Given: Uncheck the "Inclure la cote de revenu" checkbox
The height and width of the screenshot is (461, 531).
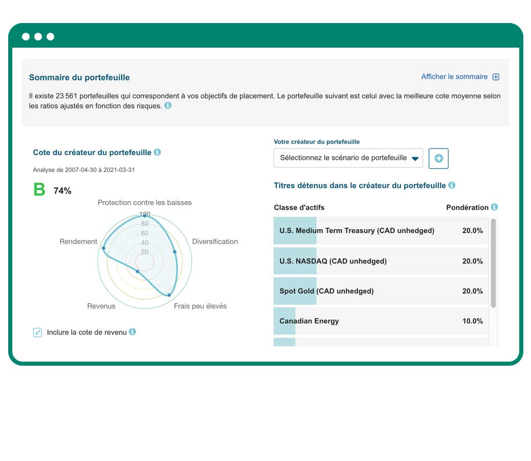Looking at the screenshot, I should point(37,332).
